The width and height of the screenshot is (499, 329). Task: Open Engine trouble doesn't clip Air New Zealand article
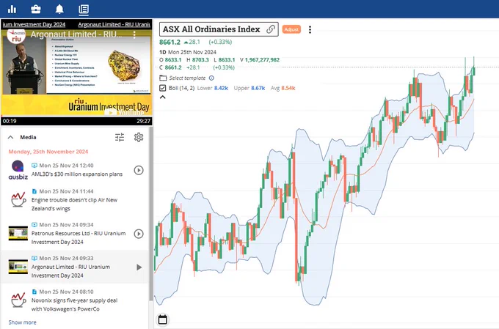(74, 204)
